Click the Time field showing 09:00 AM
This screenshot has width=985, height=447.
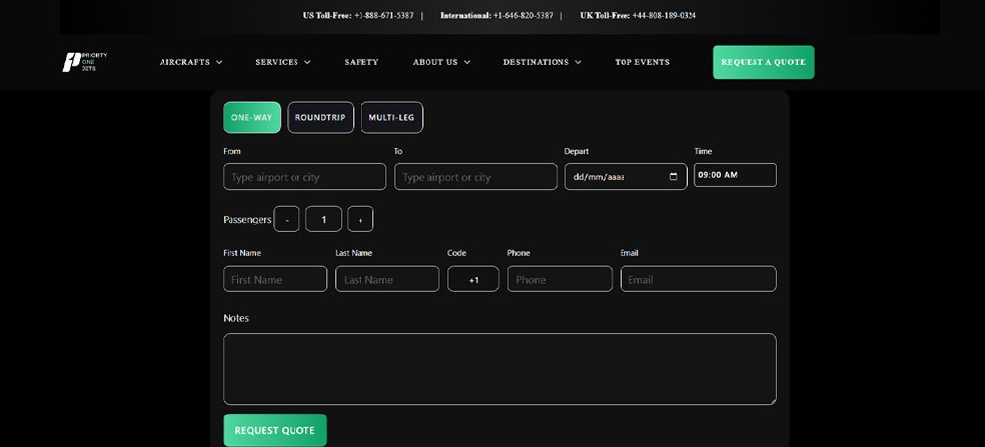pos(735,175)
